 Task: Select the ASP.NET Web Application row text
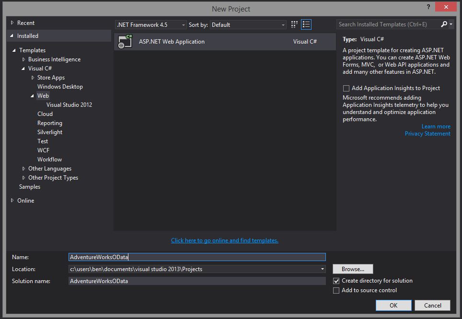(x=172, y=42)
